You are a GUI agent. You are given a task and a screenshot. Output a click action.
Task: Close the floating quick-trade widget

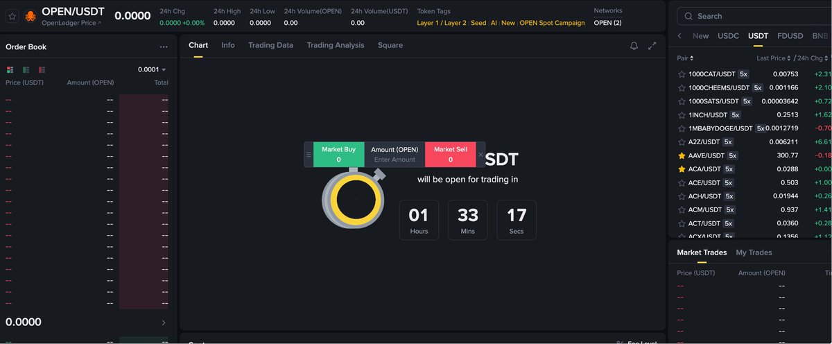480,155
